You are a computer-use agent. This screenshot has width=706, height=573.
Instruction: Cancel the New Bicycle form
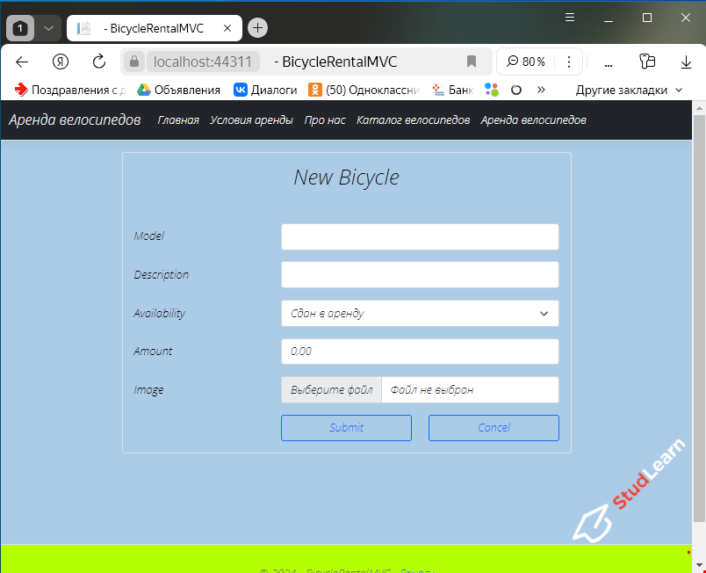click(x=493, y=428)
